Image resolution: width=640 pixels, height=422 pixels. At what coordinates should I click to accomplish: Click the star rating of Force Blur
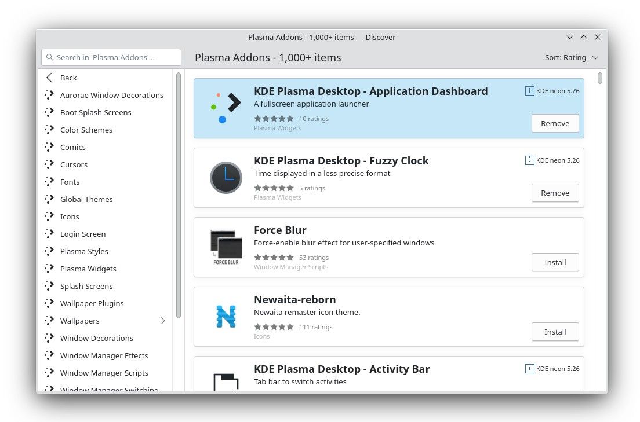coord(274,258)
